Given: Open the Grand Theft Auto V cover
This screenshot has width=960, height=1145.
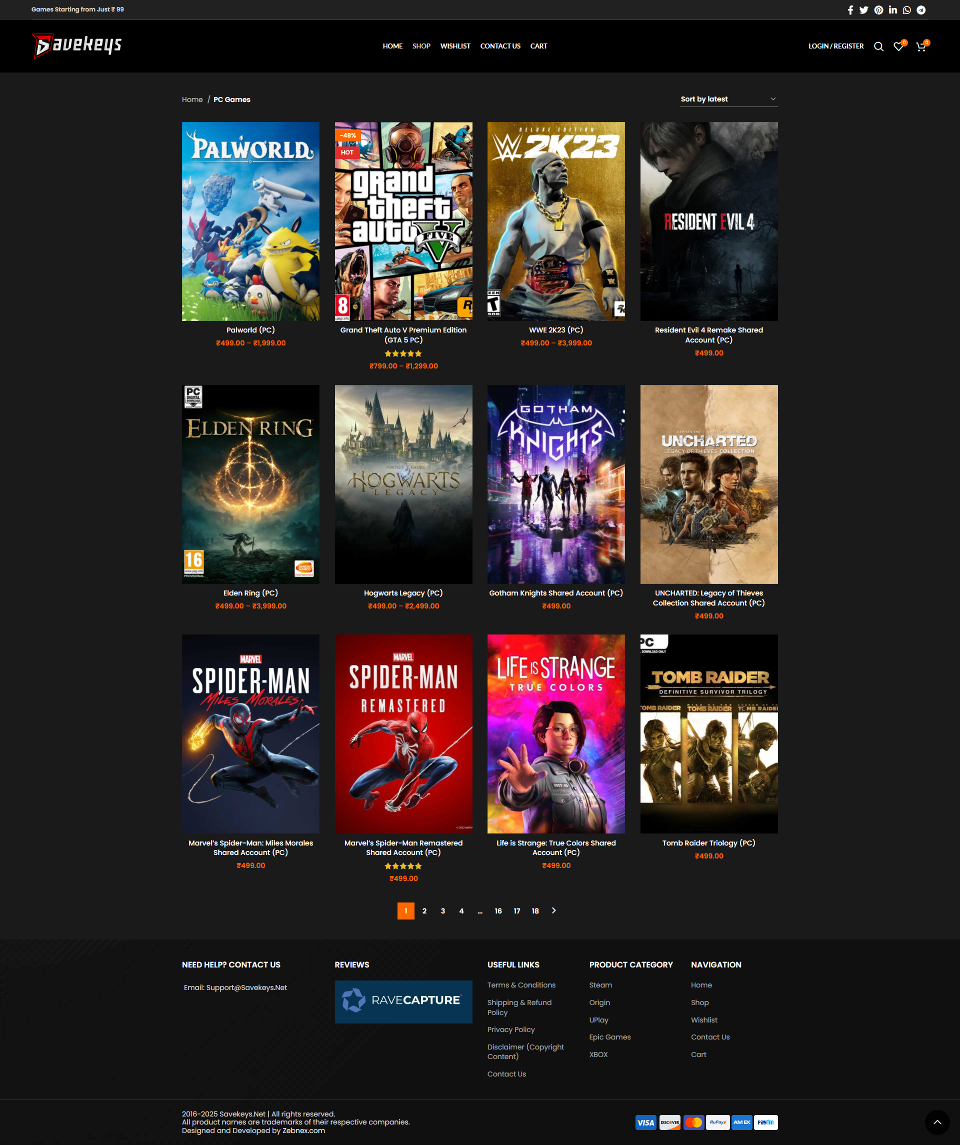Looking at the screenshot, I should click(403, 221).
